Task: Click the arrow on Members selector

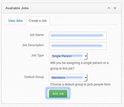Action: point(86,78)
